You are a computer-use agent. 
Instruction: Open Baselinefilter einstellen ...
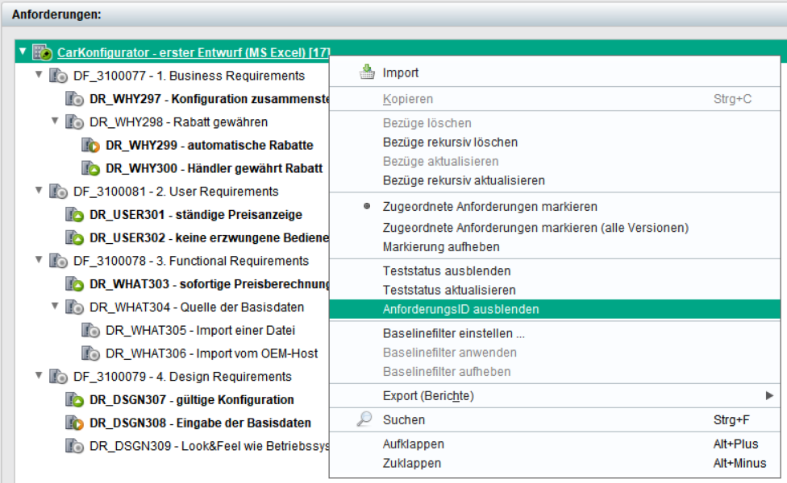tap(555, 334)
